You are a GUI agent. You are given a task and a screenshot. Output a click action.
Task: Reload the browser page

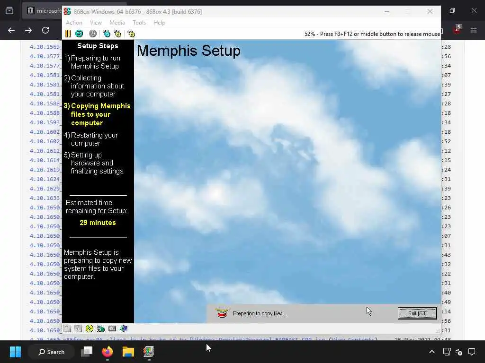[x=45, y=30]
